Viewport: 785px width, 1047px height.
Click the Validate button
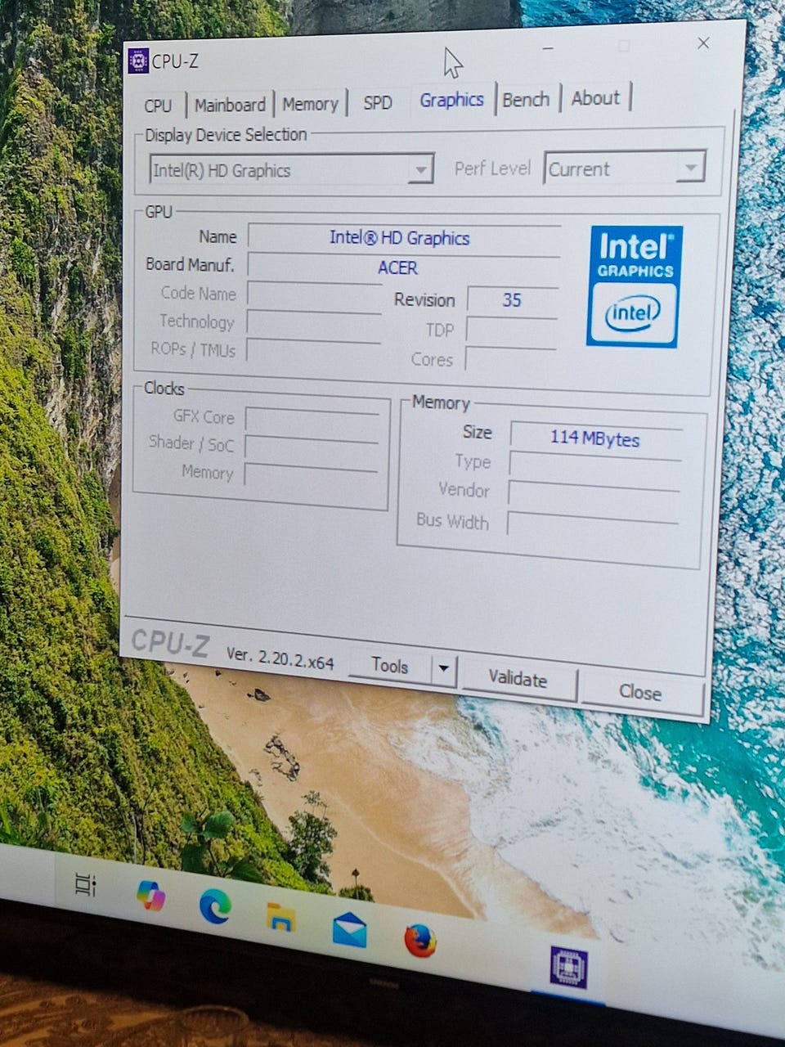coord(518,679)
